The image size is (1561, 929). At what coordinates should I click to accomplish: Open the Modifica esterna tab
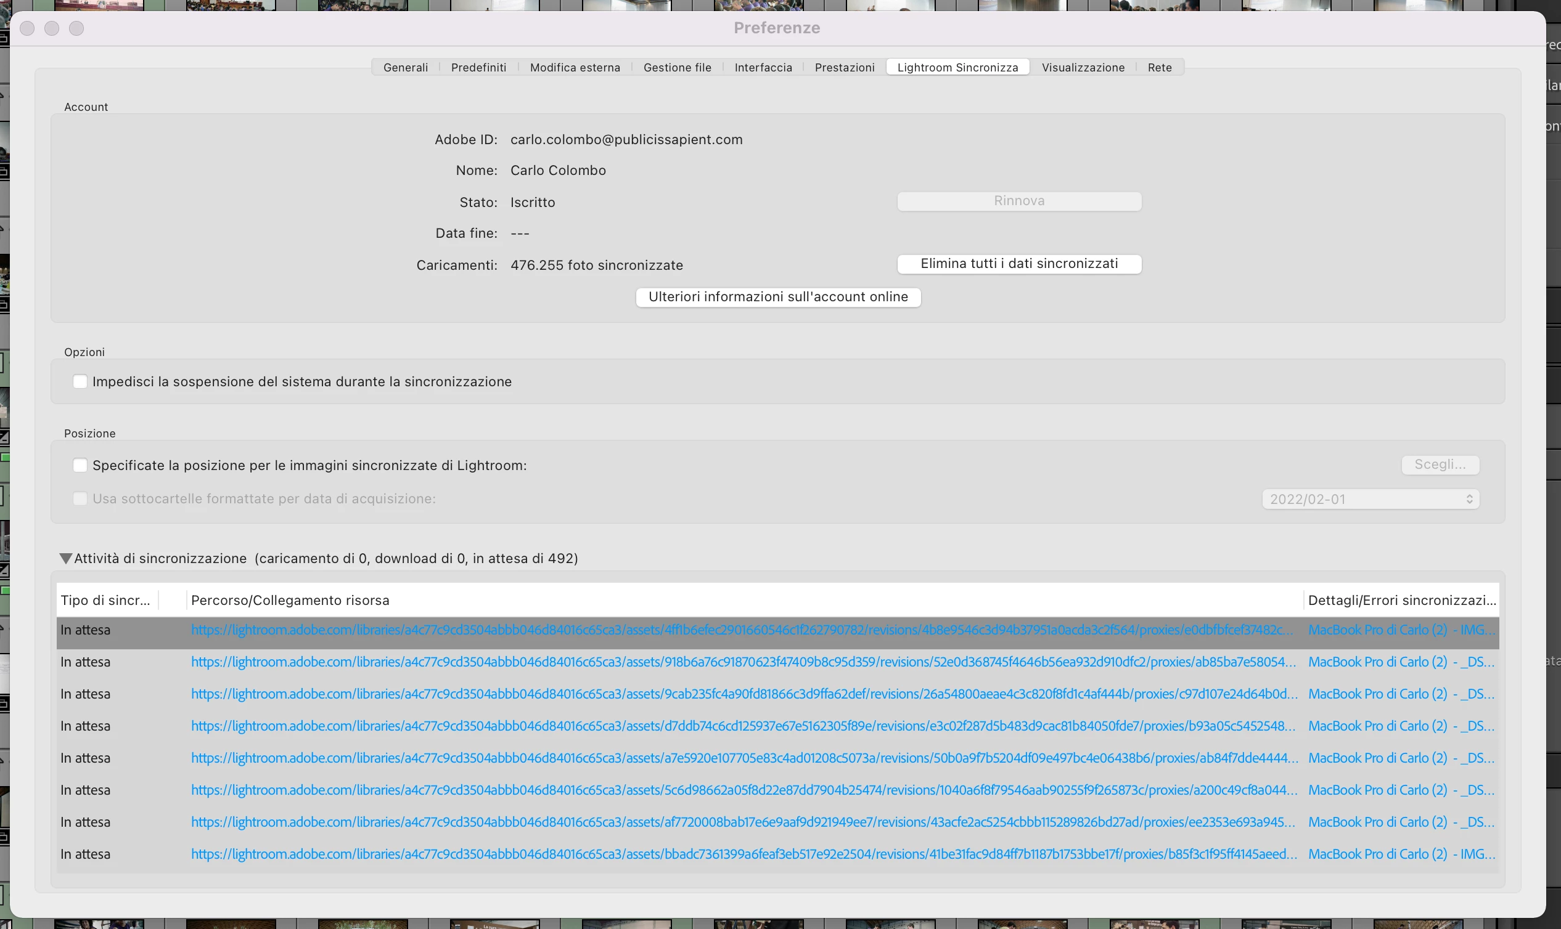[575, 68]
